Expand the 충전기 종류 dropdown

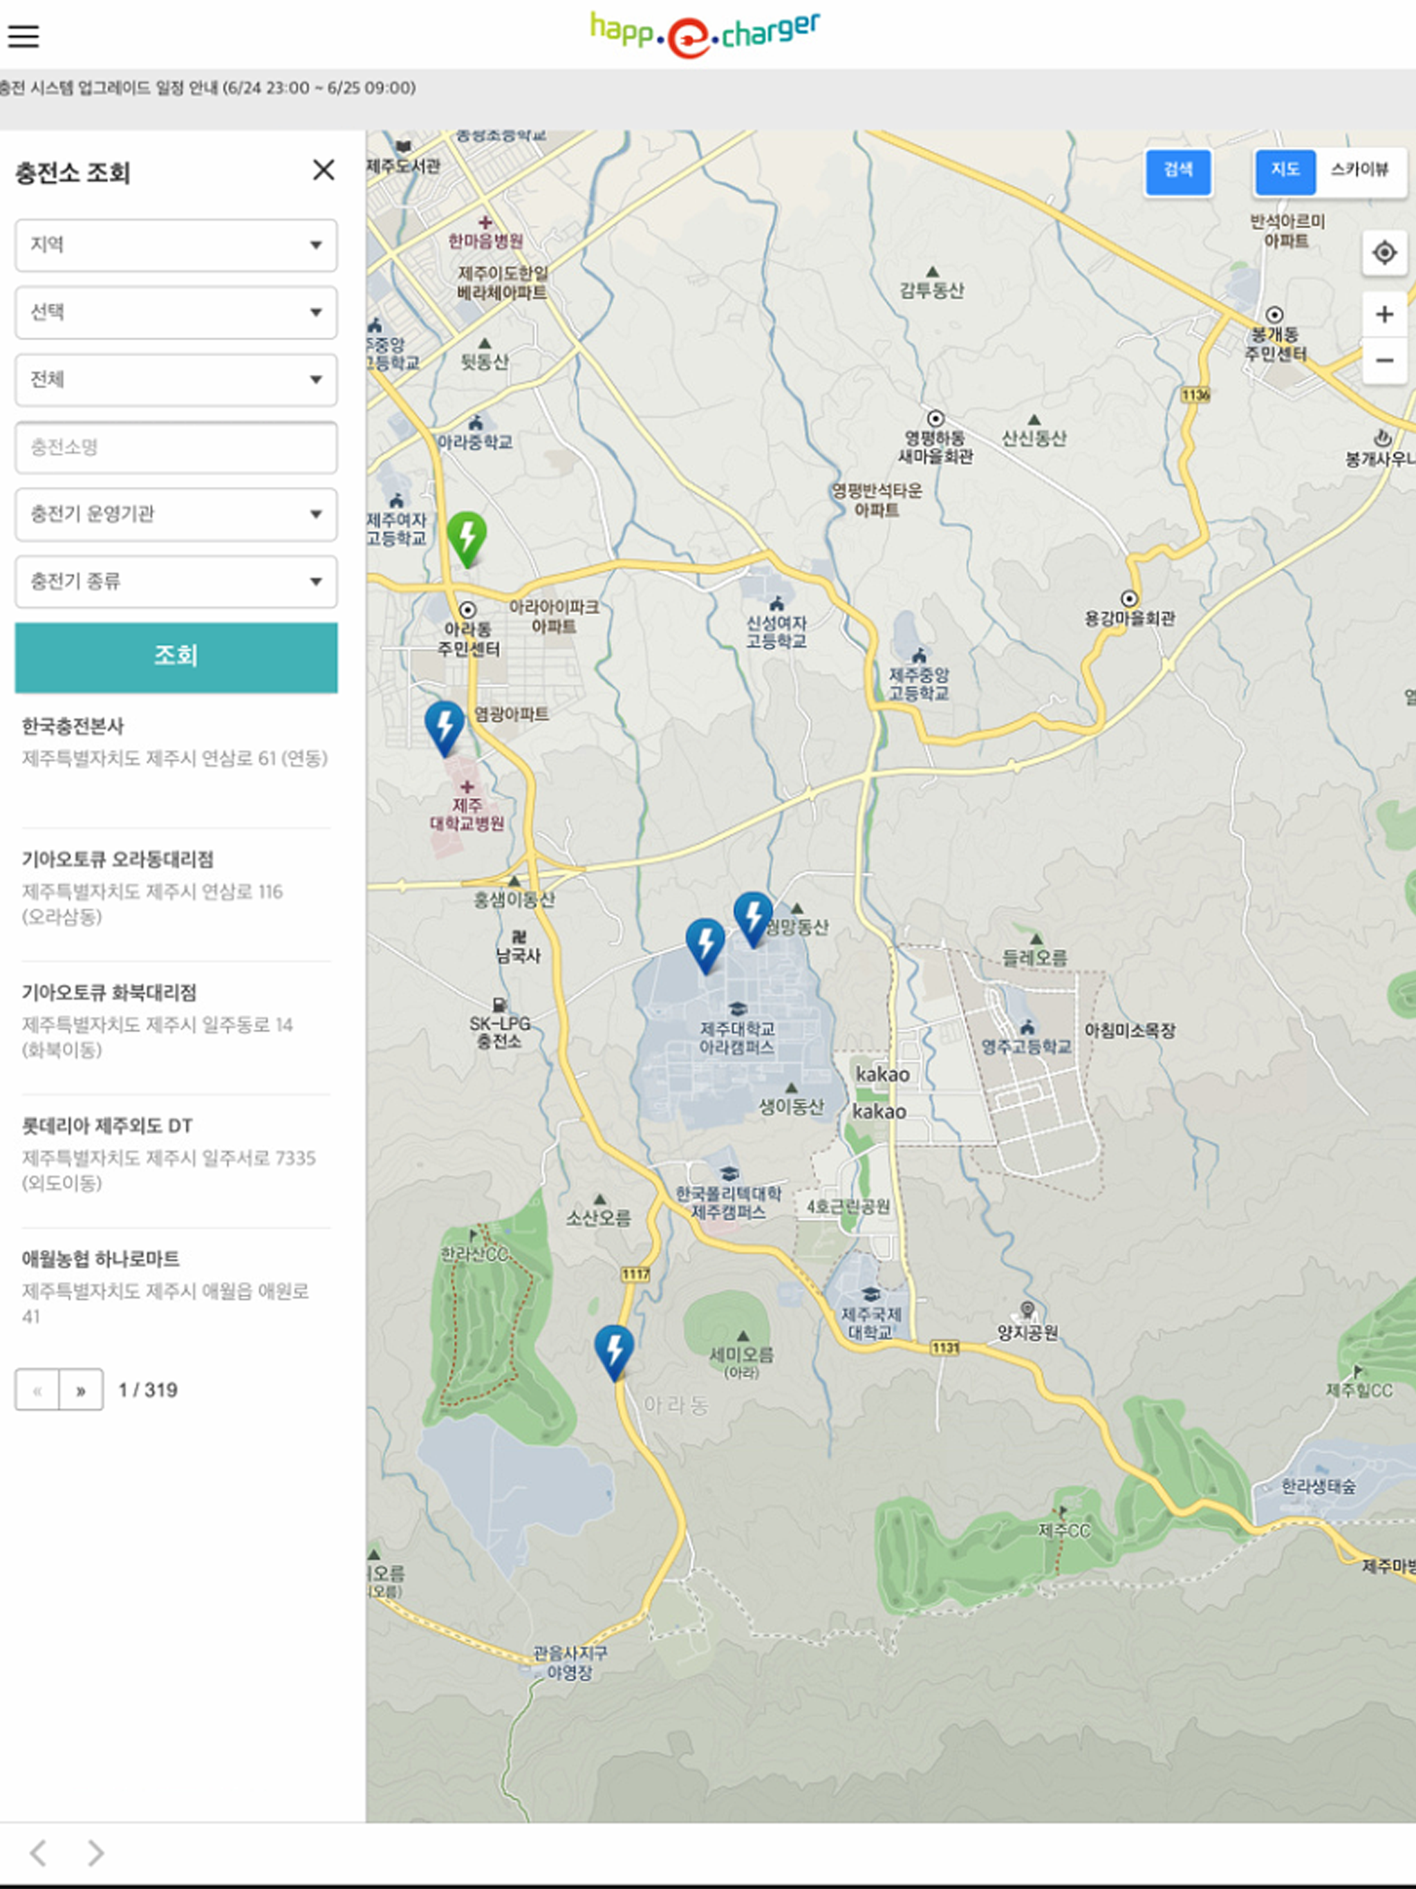click(176, 581)
